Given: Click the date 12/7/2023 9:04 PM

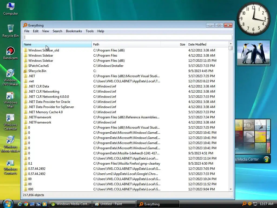Looking at the screenshot, I should 202,189.
